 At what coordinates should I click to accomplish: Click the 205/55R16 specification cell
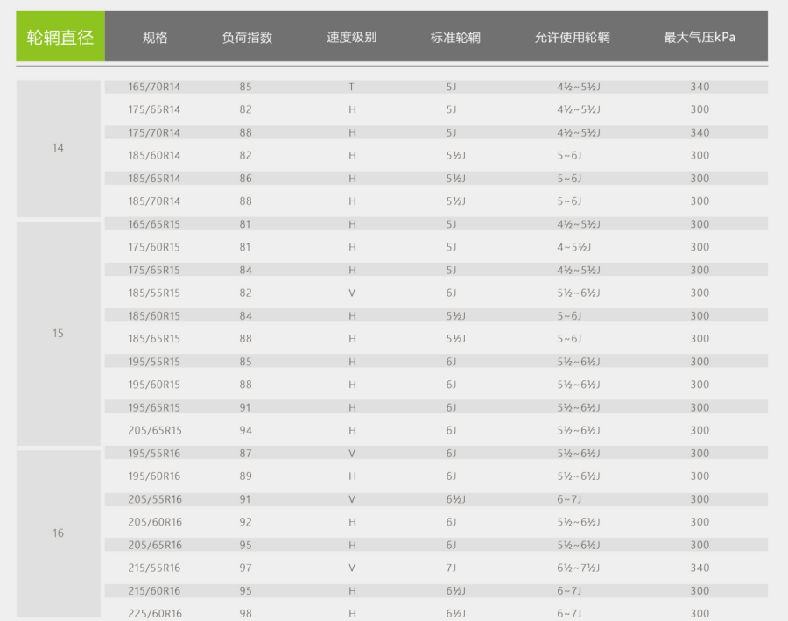tap(155, 498)
